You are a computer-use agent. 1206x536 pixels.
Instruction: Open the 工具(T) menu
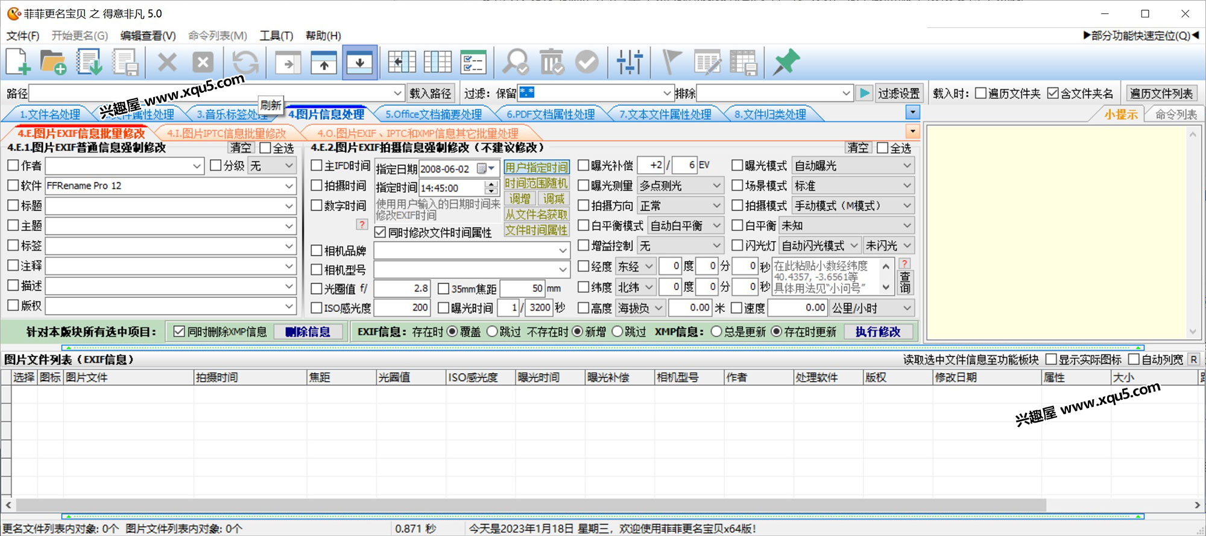(x=276, y=36)
